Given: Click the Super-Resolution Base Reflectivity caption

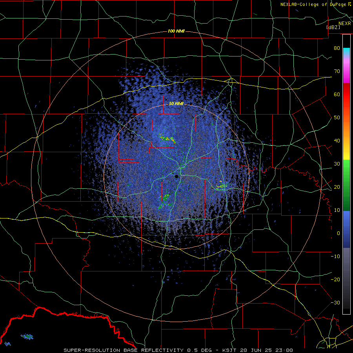Looking at the screenshot, I should [x=178, y=350].
